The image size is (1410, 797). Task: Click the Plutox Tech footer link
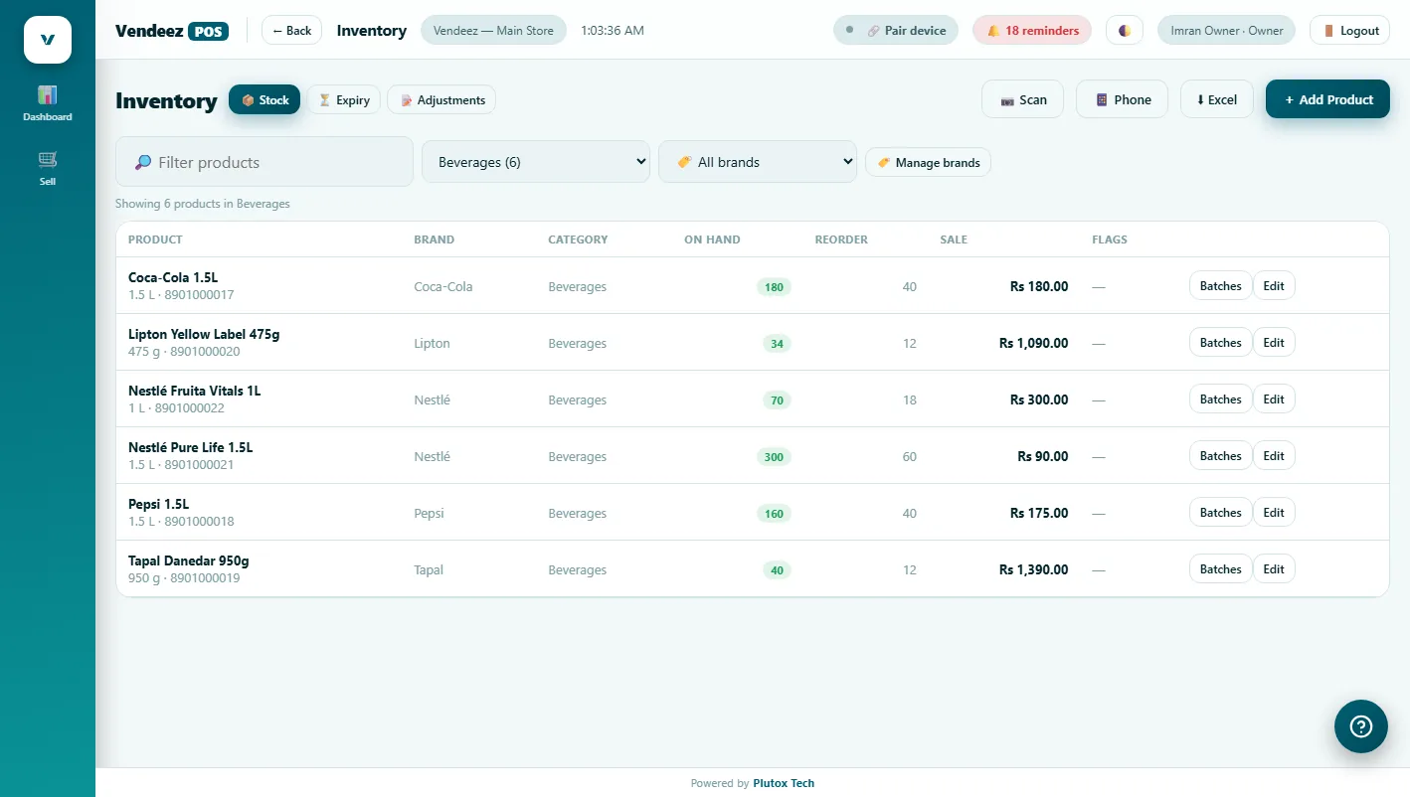point(784,783)
